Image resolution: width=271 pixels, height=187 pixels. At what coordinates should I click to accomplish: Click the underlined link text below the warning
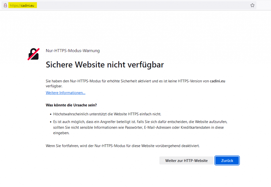point(65,93)
